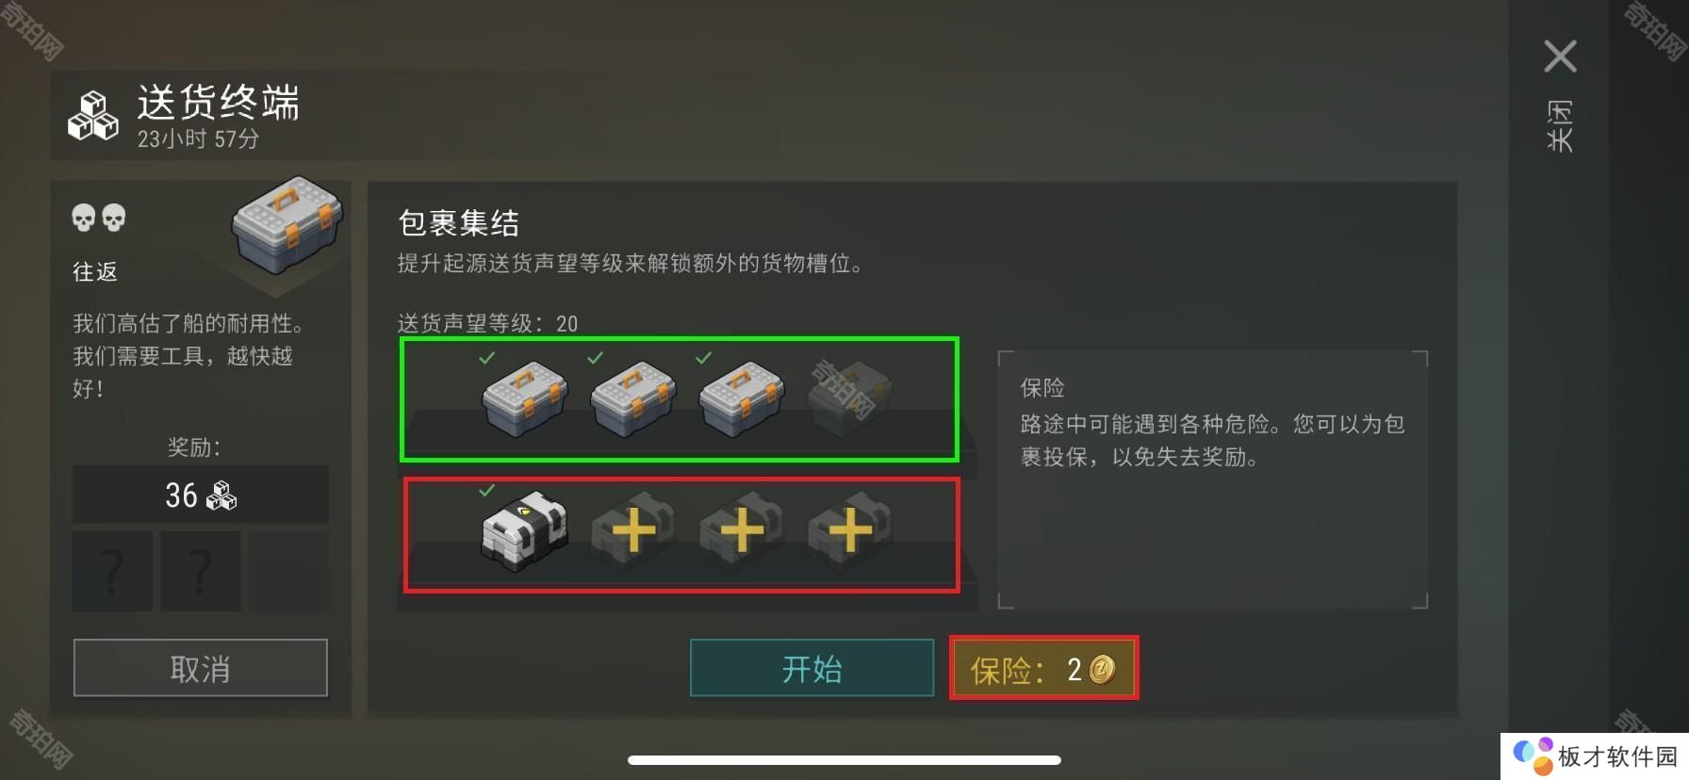Tap the 36 boxes reward field
This screenshot has width=1689, height=780.
201,495
